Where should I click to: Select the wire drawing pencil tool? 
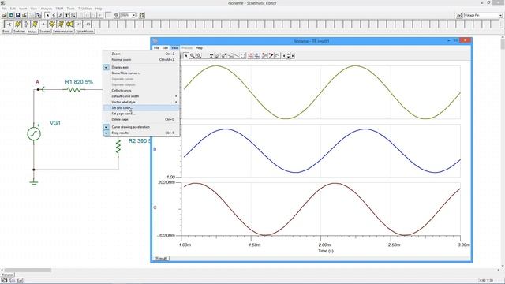[x=60, y=15]
